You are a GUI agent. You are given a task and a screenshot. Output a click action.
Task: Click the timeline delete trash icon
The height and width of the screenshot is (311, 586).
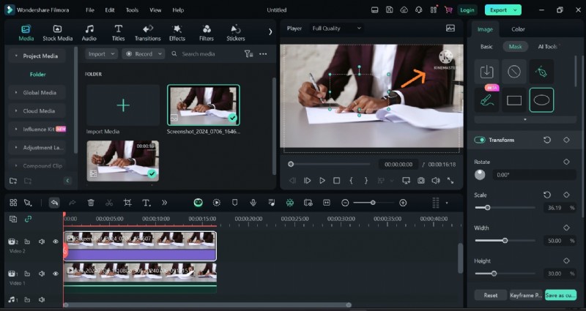pos(91,203)
